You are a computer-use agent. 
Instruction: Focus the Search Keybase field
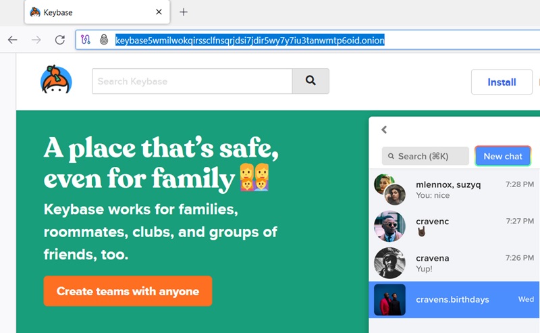click(x=192, y=81)
